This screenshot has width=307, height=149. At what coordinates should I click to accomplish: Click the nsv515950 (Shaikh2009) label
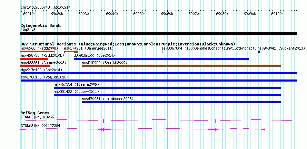(x=105, y=63)
